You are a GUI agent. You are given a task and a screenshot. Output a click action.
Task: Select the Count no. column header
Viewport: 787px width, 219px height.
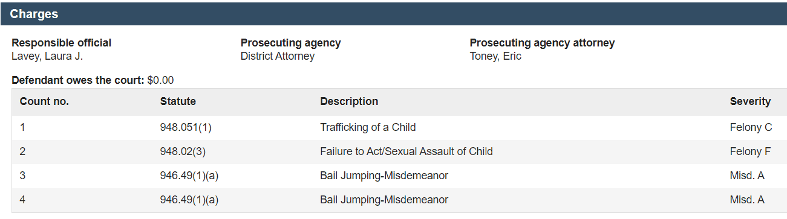tap(44, 101)
